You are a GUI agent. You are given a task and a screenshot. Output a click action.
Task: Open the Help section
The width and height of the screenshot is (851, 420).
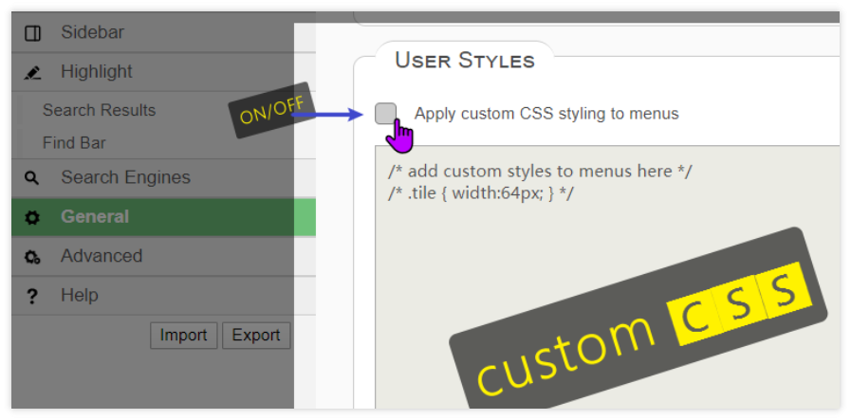[163, 296]
